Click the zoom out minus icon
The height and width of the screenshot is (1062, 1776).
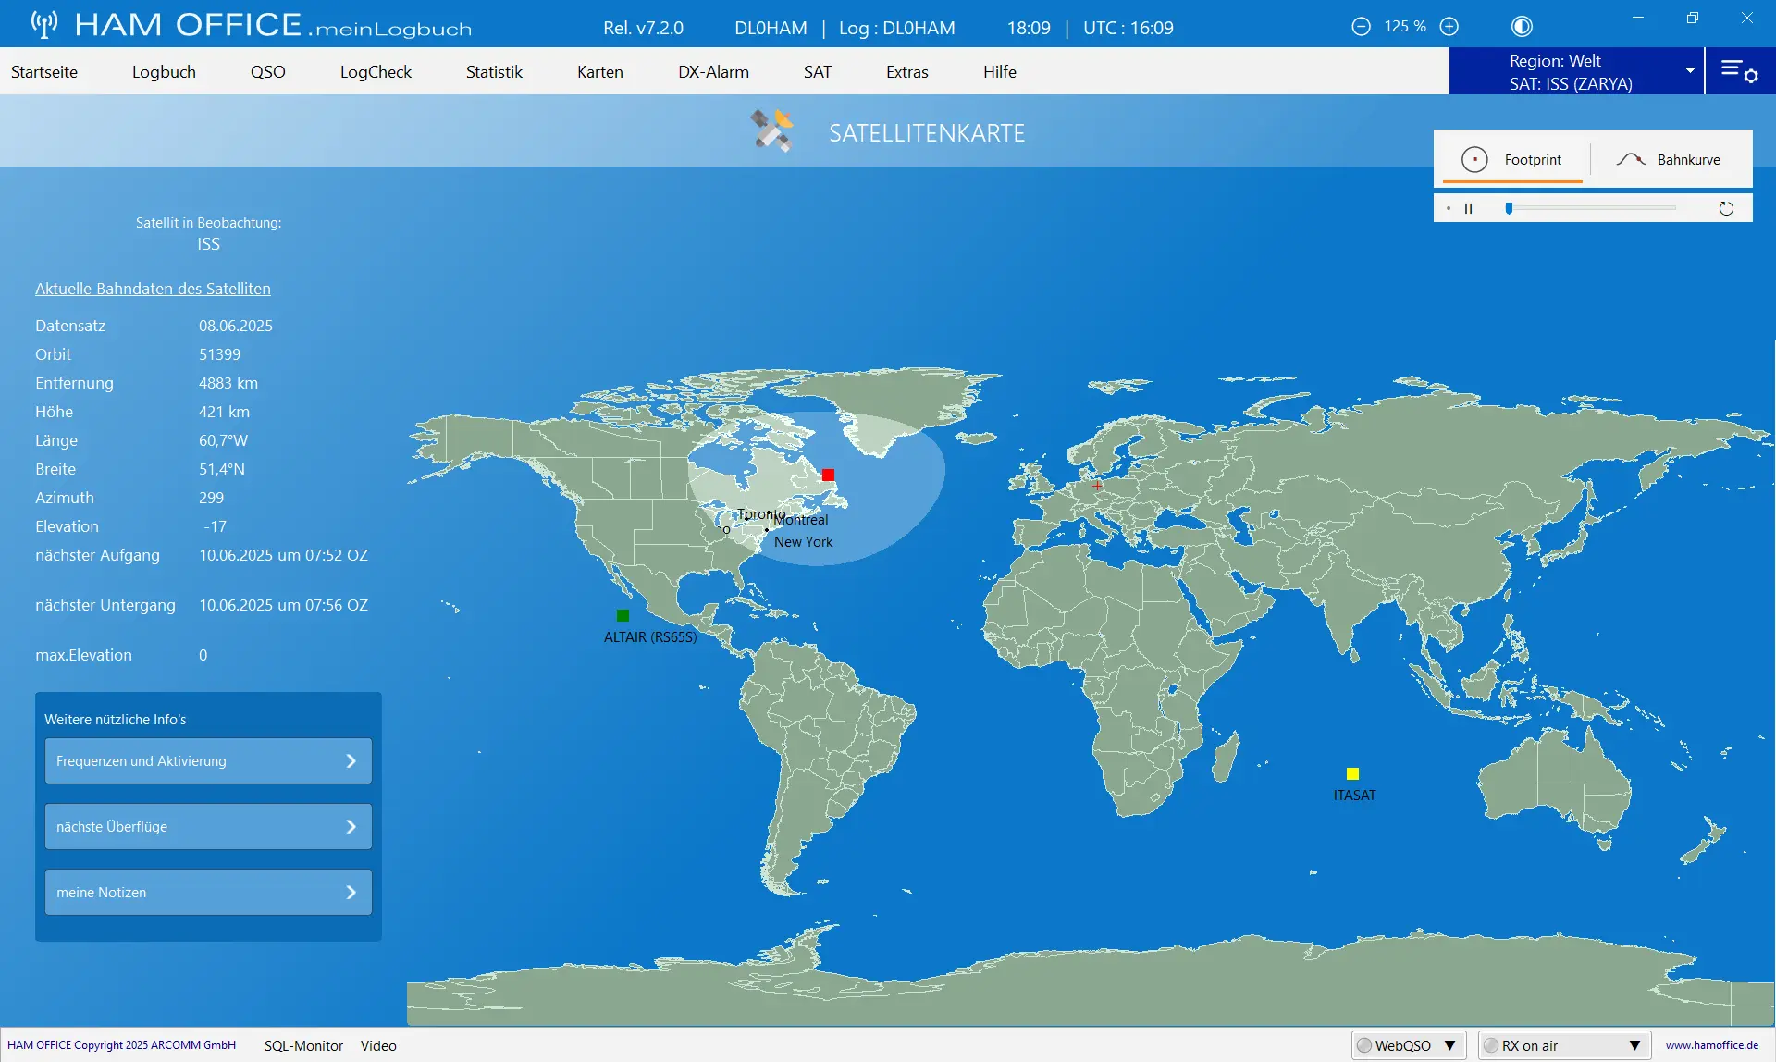(1361, 27)
